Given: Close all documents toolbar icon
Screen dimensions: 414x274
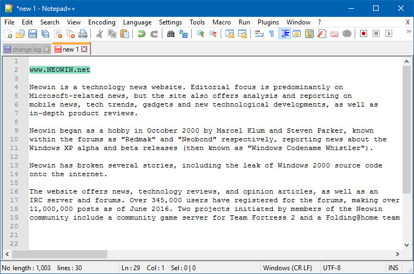Looking at the screenshot, I should [70, 34].
